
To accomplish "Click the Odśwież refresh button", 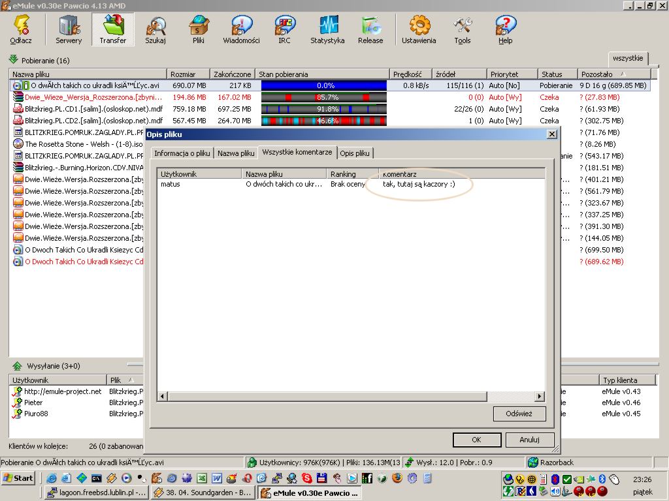I will (x=519, y=414).
